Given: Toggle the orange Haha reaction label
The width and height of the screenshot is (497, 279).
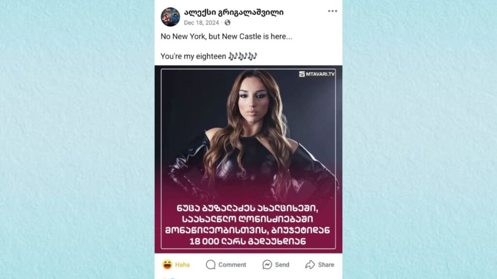Looking at the screenshot, I should pyautogui.click(x=182, y=265).
